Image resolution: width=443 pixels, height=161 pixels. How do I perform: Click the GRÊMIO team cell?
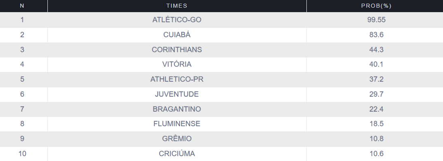[177, 139]
